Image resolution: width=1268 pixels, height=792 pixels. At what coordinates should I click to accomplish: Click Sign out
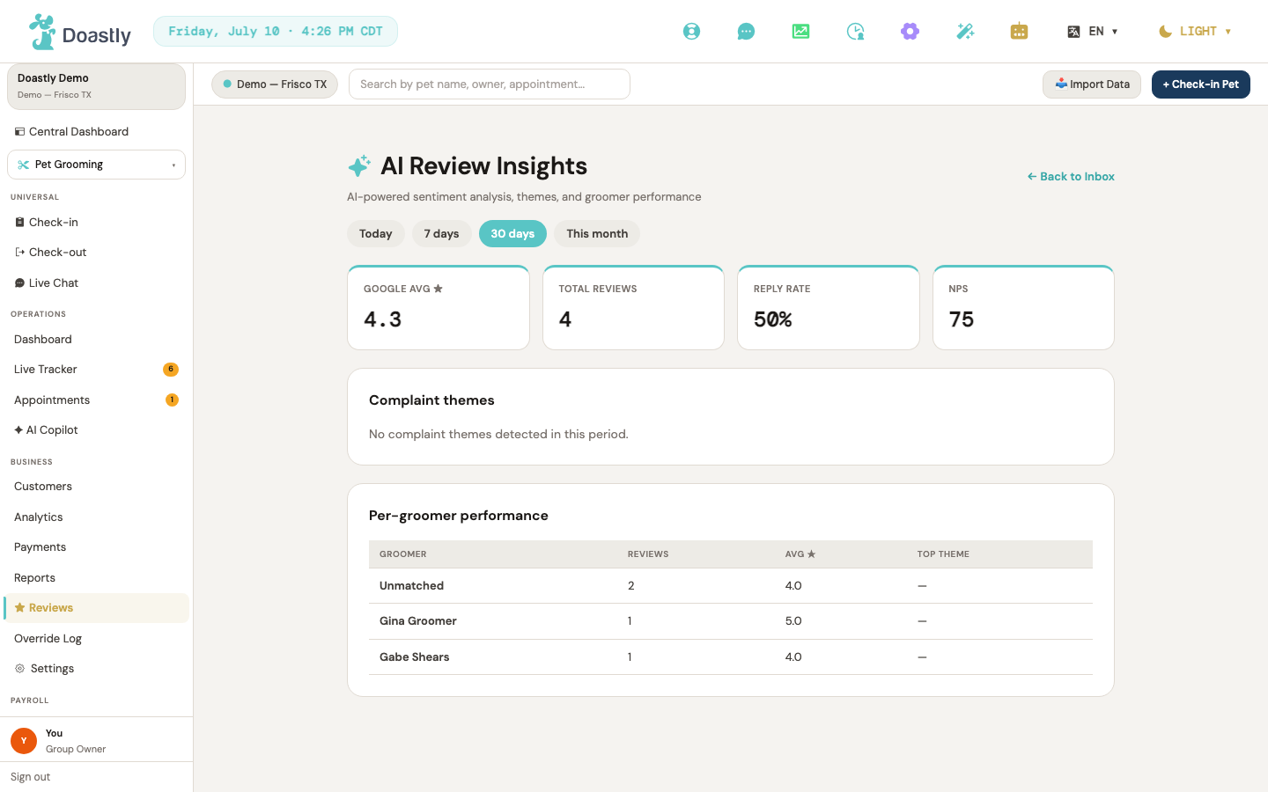[x=31, y=777]
